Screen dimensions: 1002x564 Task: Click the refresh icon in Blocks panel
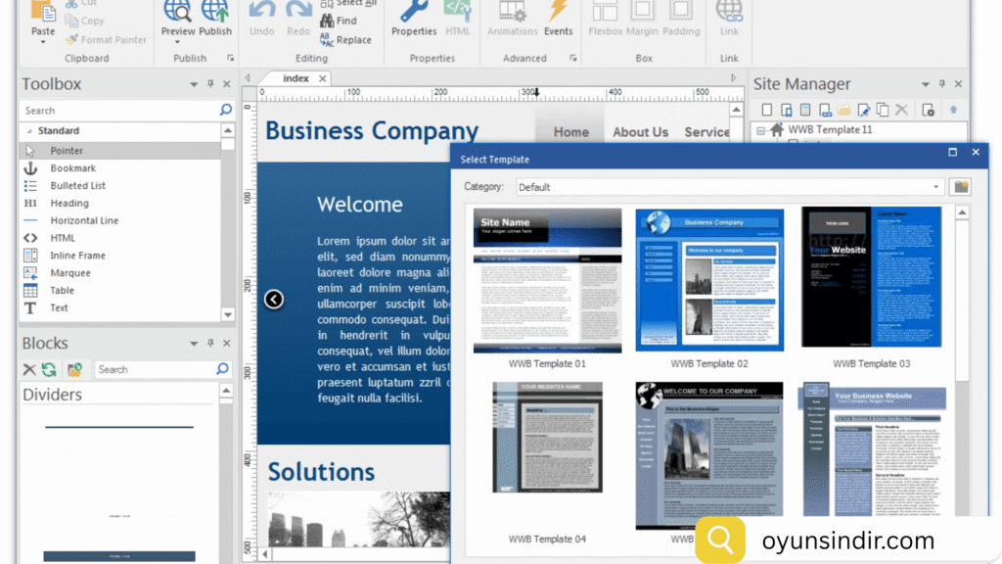tap(49, 369)
